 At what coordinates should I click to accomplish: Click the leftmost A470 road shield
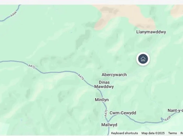32,67
